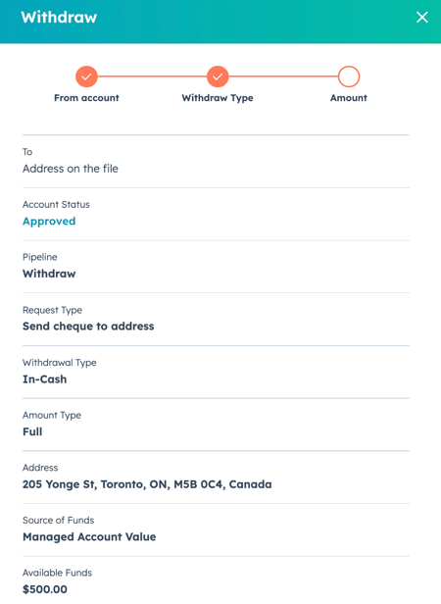Click the $500.00 available funds value

pos(45,589)
